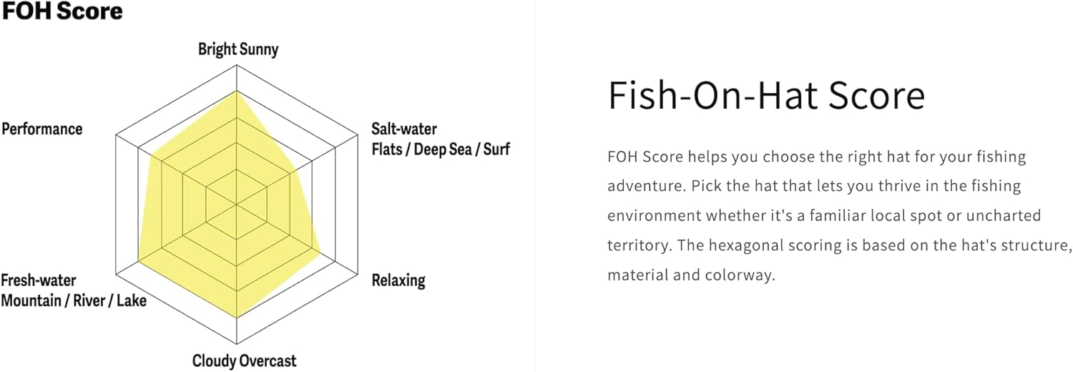Click the Fish-On-Hat Score title
Viewport: 1073px width, 372px height.
[x=766, y=96]
